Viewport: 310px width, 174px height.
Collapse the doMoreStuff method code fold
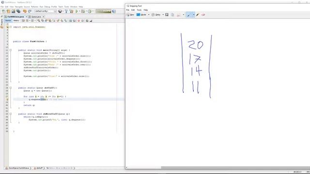pos(11,114)
